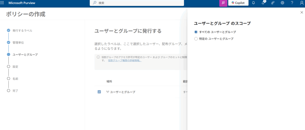This screenshot has height=130, width=305.
Task: Open the connected solutions flow icon
Action: click(273, 3)
